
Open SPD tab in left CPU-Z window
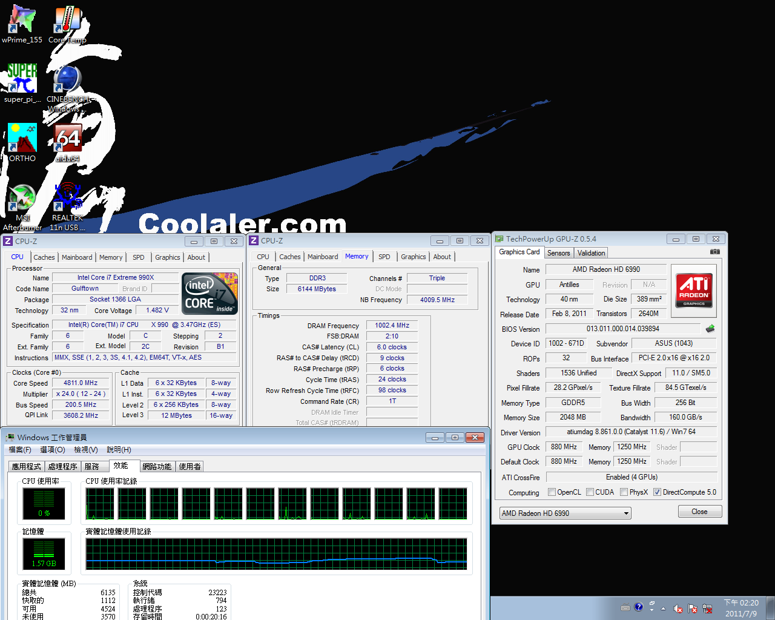click(x=139, y=257)
